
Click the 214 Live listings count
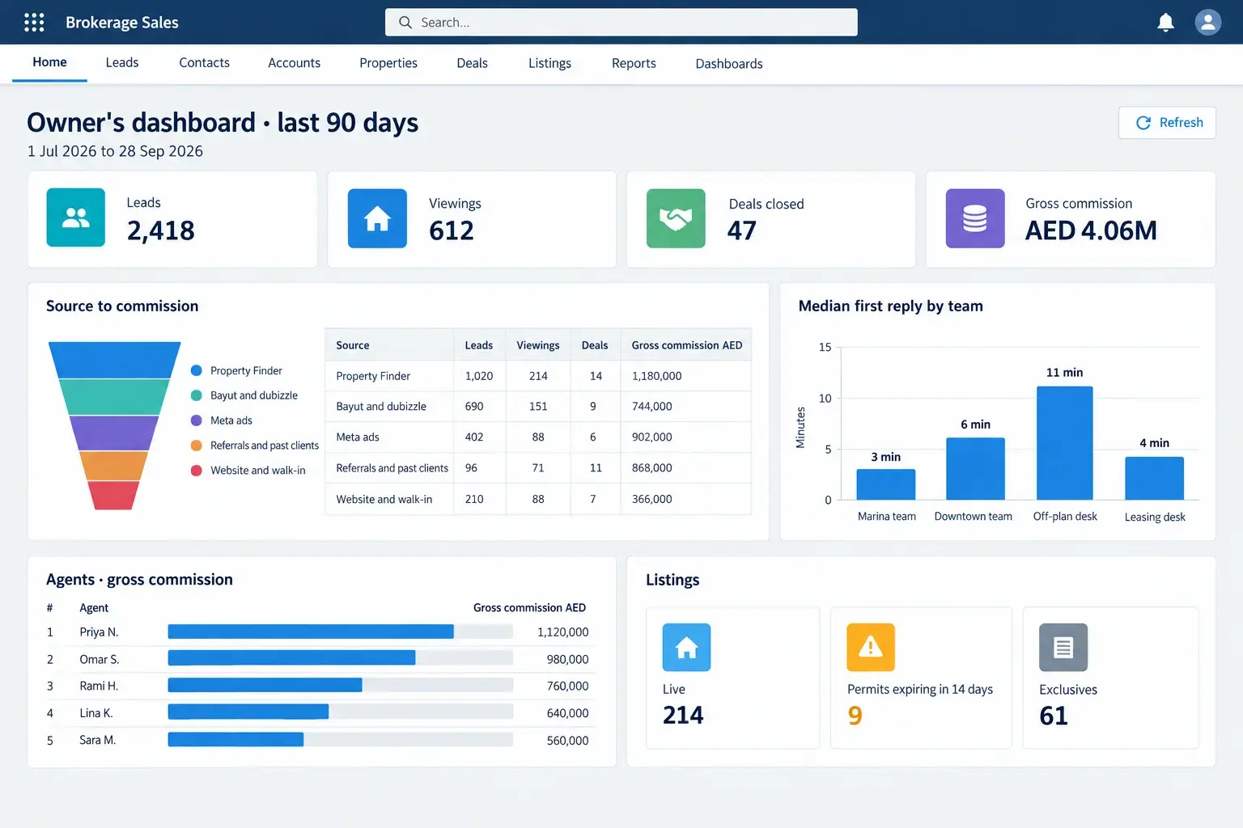683,716
